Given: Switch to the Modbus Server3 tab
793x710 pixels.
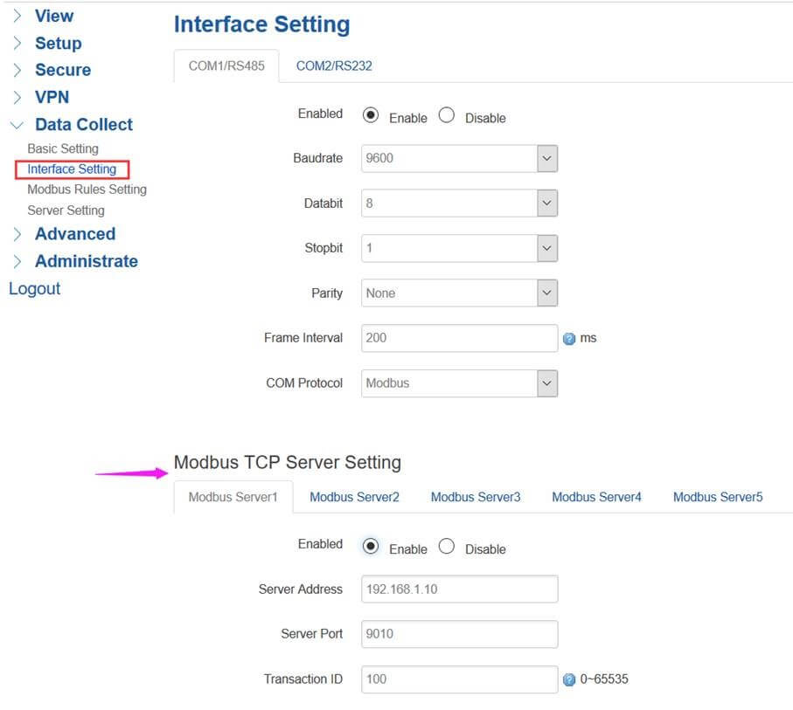Looking at the screenshot, I should pyautogui.click(x=475, y=496).
